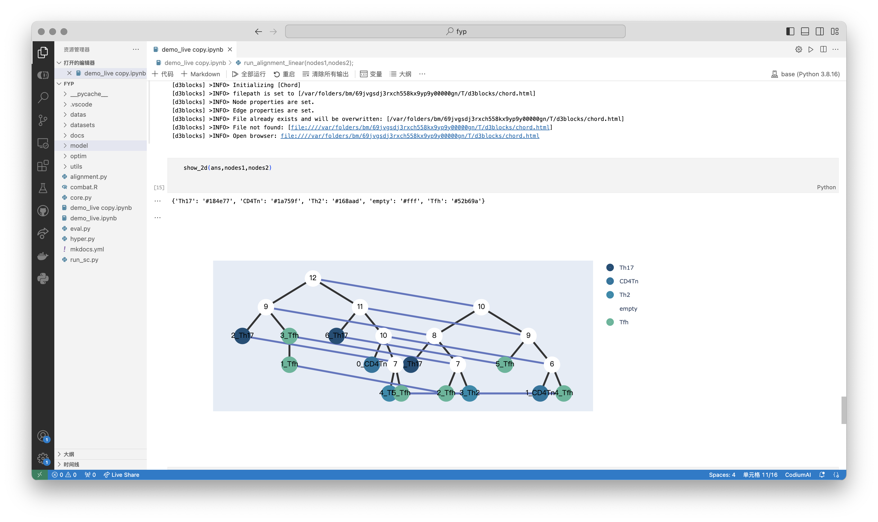The width and height of the screenshot is (878, 522).
Task: Open the Open browser chord.html link
Action: [x=410, y=136]
